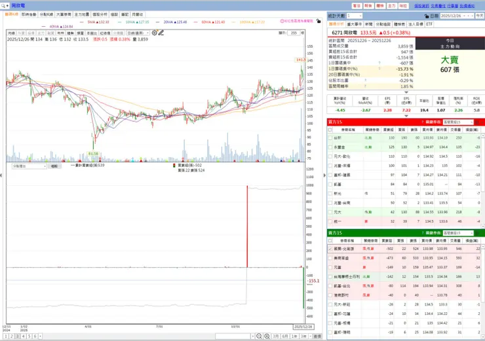
Task: Click the 1年 range button
Action: point(294,336)
